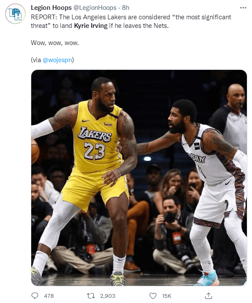Click the bold Kyrie Irving text

click(91, 26)
